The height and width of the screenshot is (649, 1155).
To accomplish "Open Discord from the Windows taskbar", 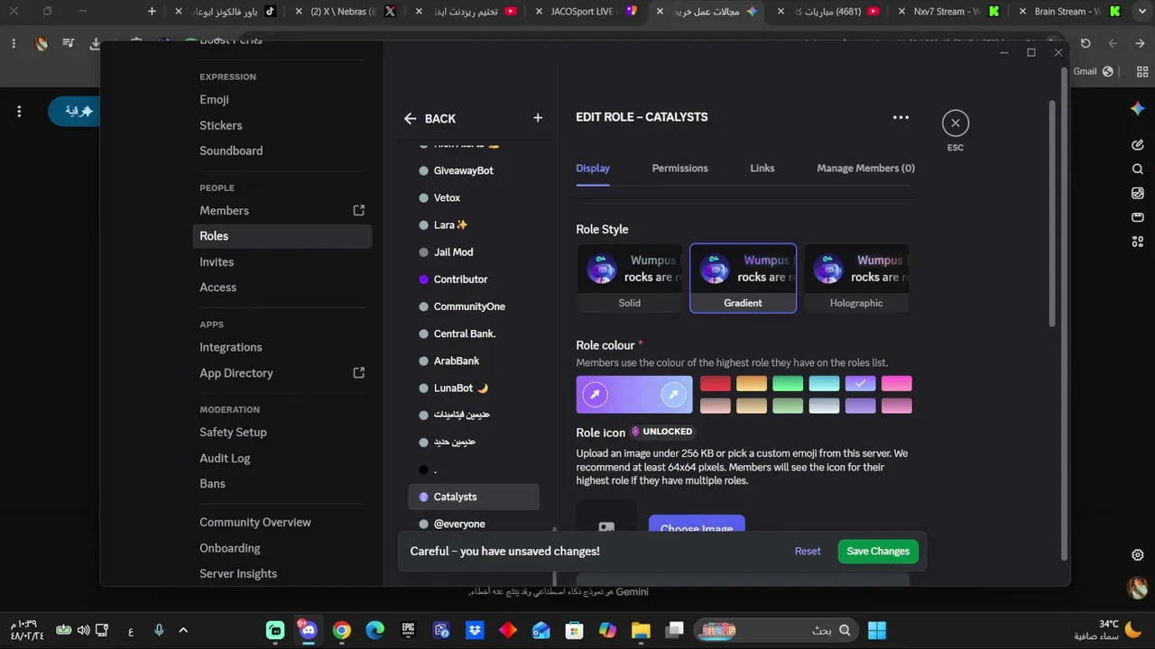I will (x=309, y=631).
